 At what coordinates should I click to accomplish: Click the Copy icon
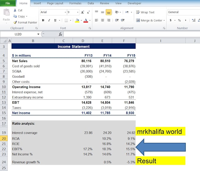15,16
